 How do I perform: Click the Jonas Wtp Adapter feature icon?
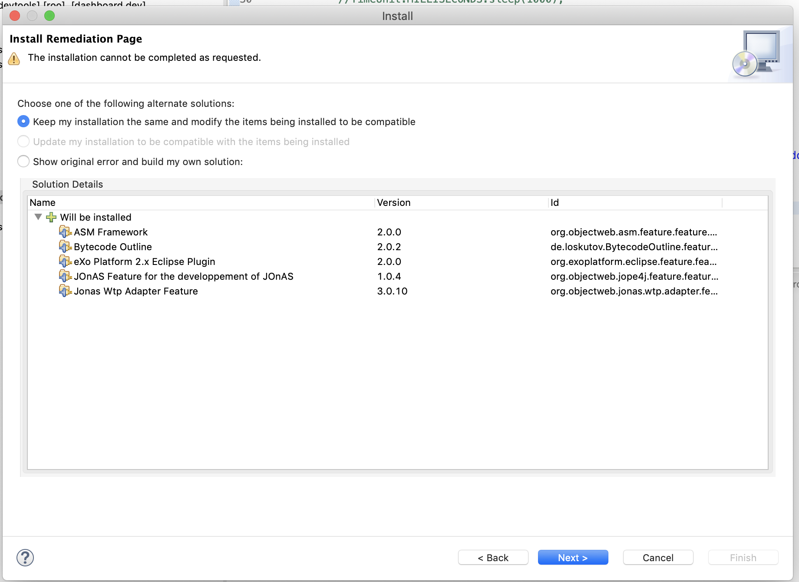click(x=65, y=291)
